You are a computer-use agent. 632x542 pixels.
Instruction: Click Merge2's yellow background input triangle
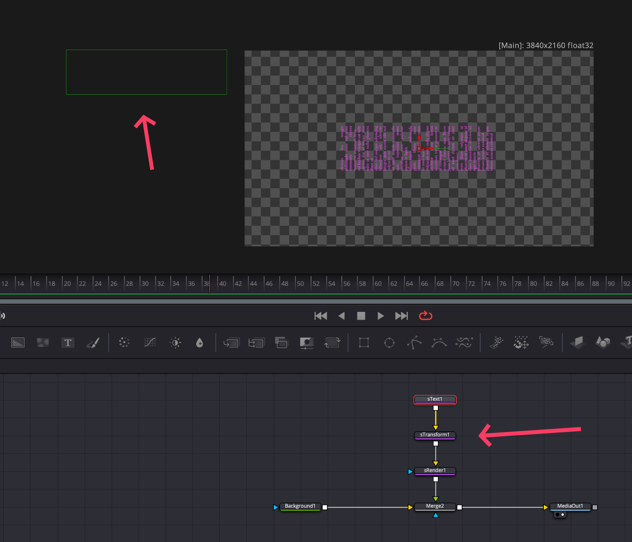pos(410,507)
